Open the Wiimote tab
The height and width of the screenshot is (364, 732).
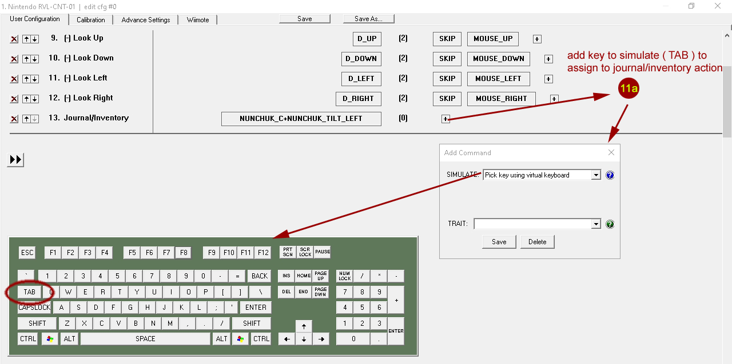coord(198,19)
